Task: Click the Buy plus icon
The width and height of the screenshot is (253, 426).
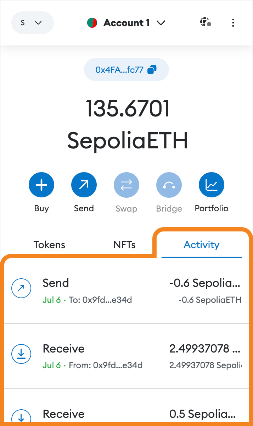Action: [41, 185]
